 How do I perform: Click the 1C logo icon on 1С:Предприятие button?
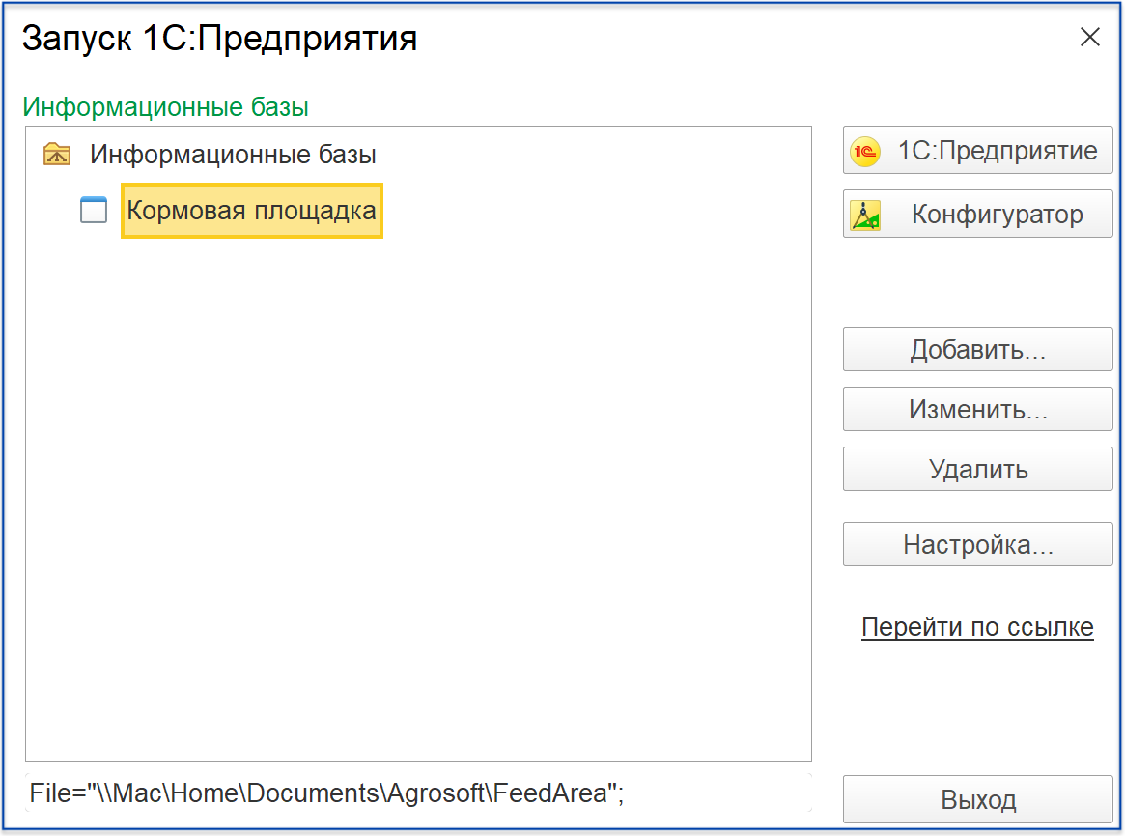(x=865, y=151)
